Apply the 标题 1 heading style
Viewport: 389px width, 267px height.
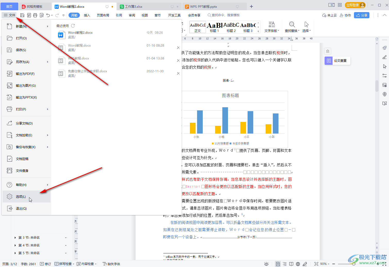tap(214, 27)
